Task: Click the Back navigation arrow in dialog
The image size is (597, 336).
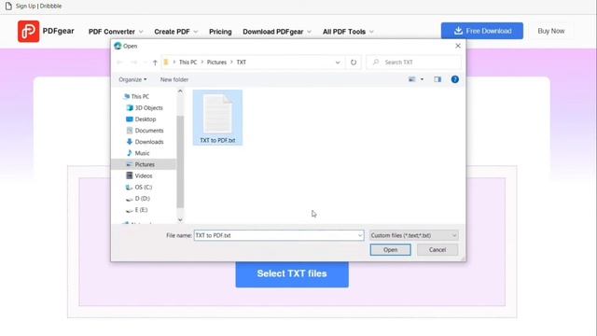Action: [x=119, y=63]
